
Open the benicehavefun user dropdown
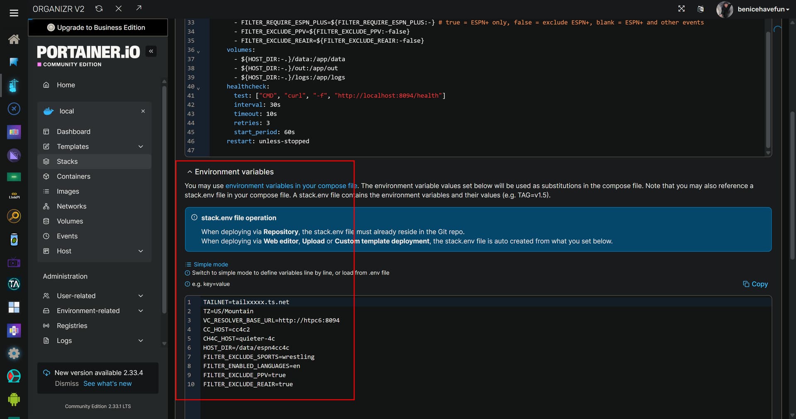[763, 9]
